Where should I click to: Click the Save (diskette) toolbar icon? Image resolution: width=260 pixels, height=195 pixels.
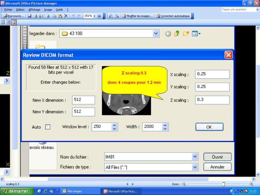[x=30, y=16]
